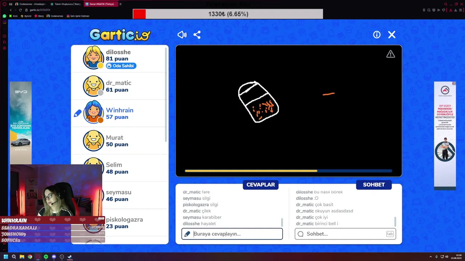This screenshot has width=465, height=261.
Task: Go back in the browser
Action: [11, 10]
